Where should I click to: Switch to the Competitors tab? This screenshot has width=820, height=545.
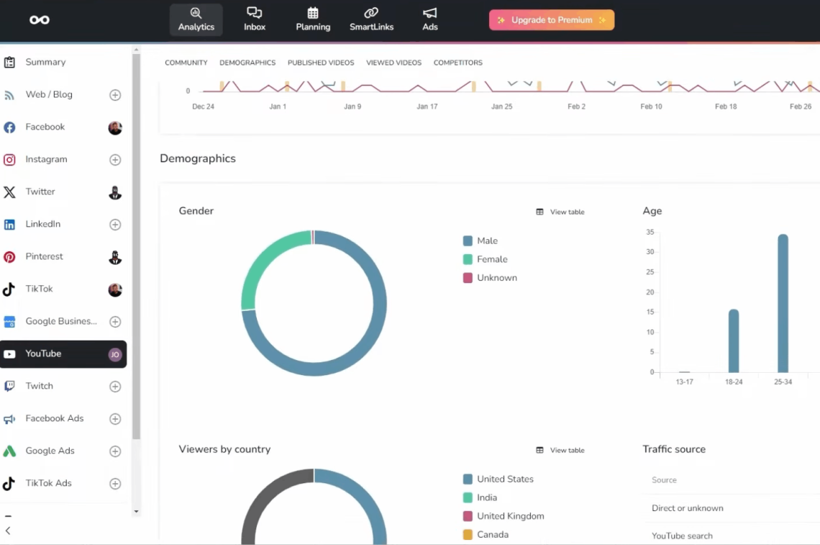pyautogui.click(x=458, y=63)
